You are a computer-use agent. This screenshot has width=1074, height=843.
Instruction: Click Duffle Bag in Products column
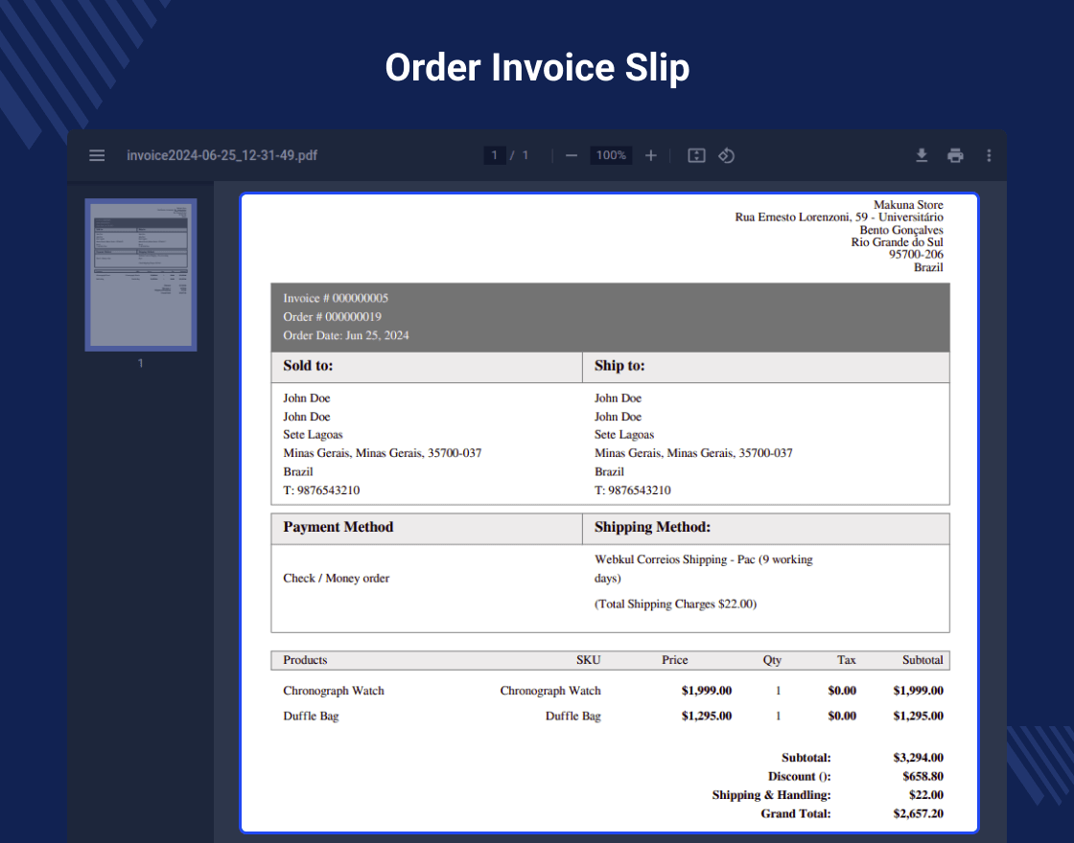(311, 717)
